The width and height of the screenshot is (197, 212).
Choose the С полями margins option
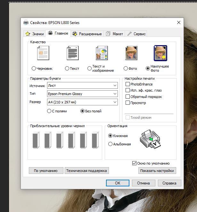tap(49, 111)
